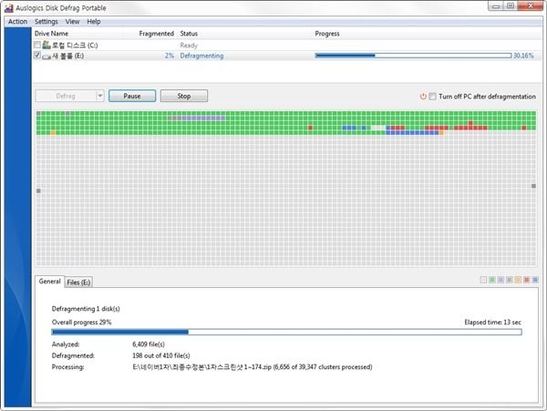The image size is (547, 411).
Task: Check the local disk (C:) checkbox
Action: 37,45
